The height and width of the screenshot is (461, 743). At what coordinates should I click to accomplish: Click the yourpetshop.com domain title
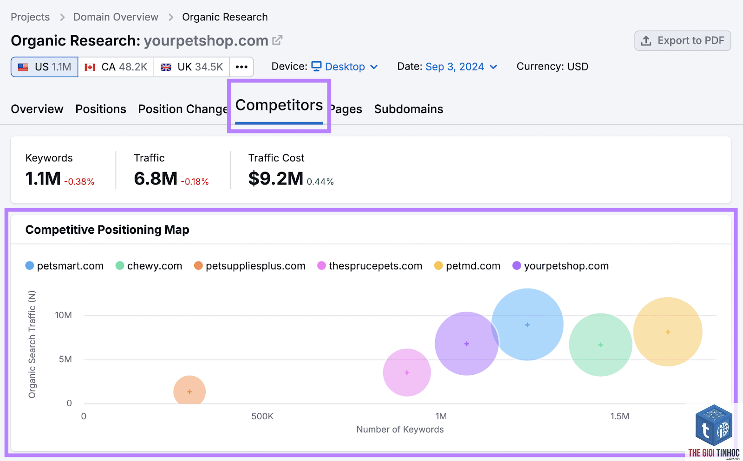coord(206,41)
